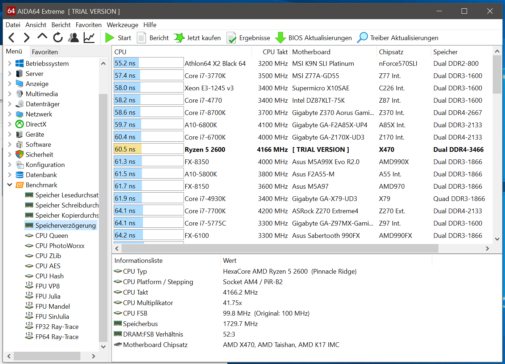Open FPU VP8 benchmark
The image size is (505, 364).
[x=42, y=286]
